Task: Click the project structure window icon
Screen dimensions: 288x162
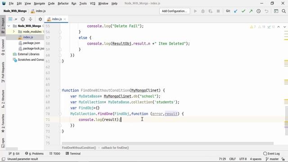Action: (276, 11)
